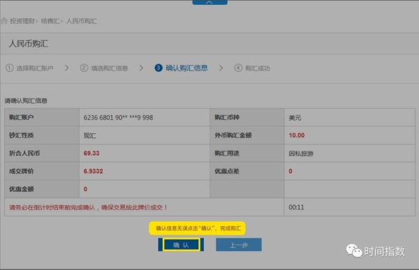The height and width of the screenshot is (270, 419).
Task: Click the 购汇用途 label cell
Action: pyautogui.click(x=247, y=153)
